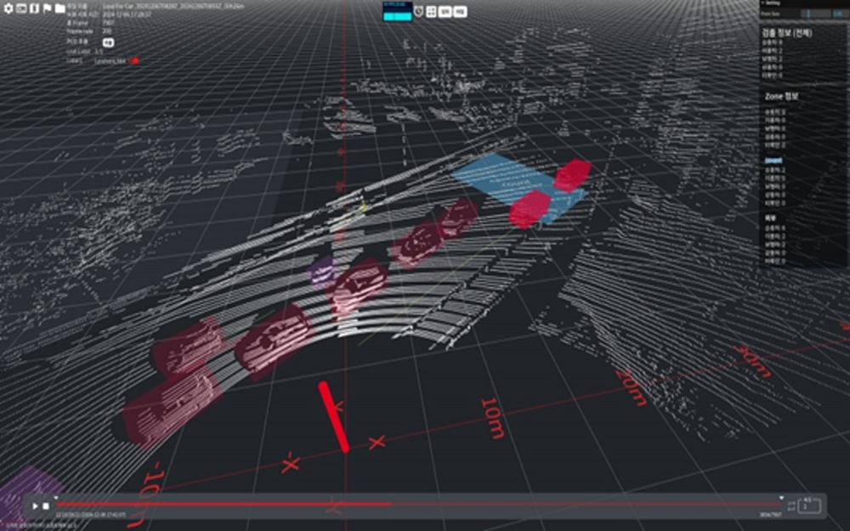Open the playback speed selector box
The image size is (850, 531).
click(810, 506)
